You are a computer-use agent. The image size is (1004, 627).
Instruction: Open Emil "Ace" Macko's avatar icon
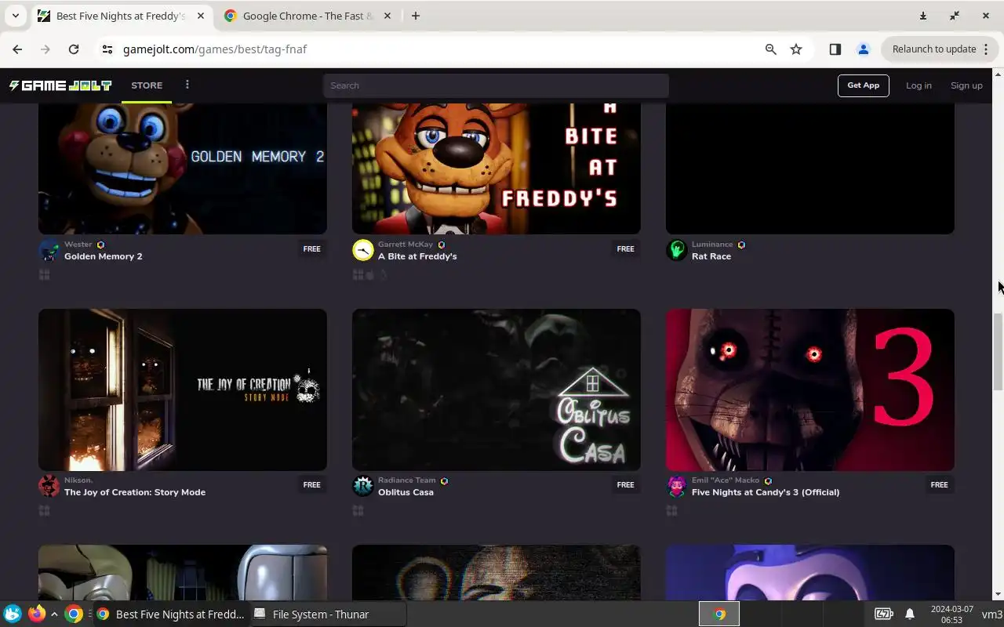(x=677, y=486)
